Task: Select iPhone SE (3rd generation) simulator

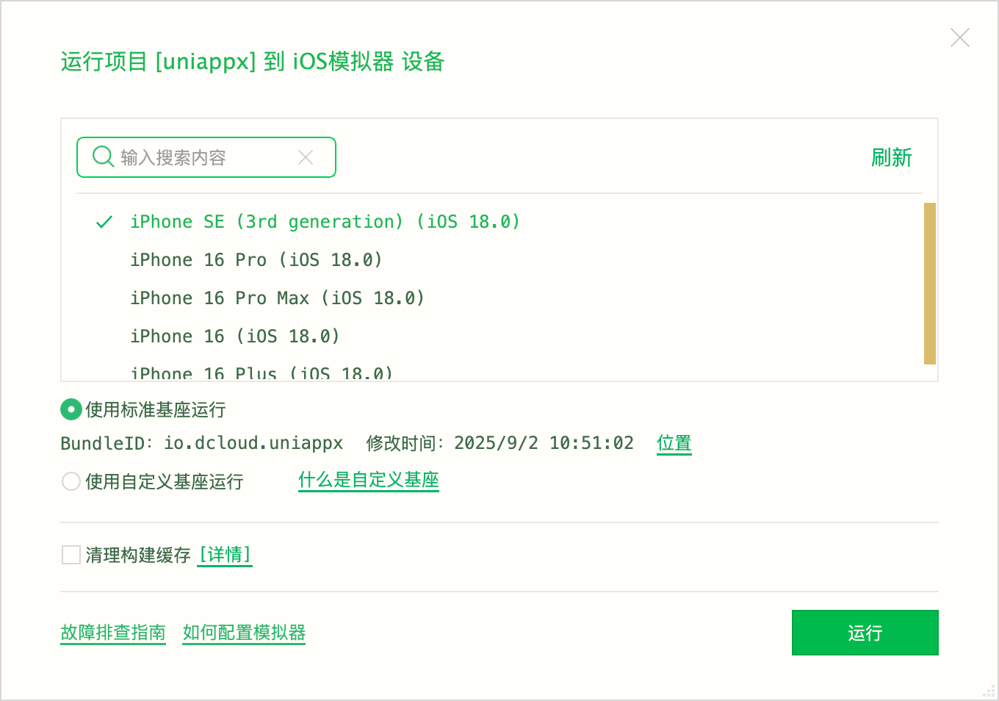Action: tap(325, 222)
